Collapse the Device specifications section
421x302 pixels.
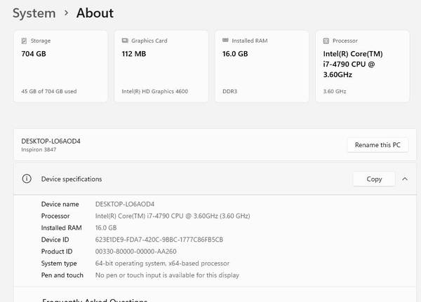tap(405, 179)
